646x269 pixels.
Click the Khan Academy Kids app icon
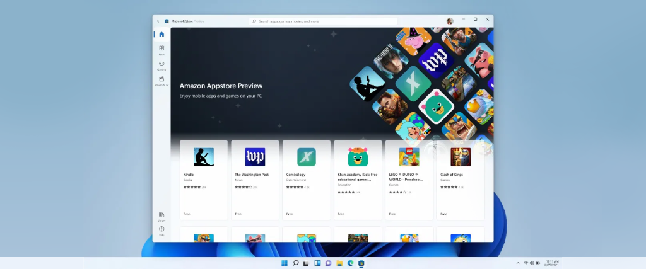(x=358, y=157)
